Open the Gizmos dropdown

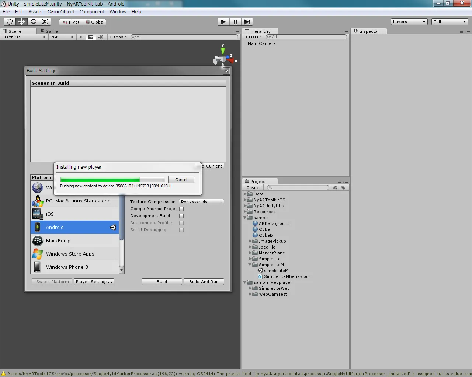[118, 37]
